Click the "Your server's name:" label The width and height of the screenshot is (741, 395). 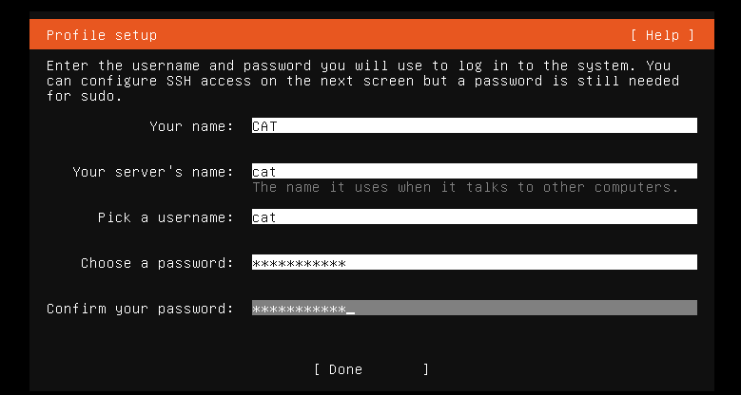pyautogui.click(x=153, y=172)
